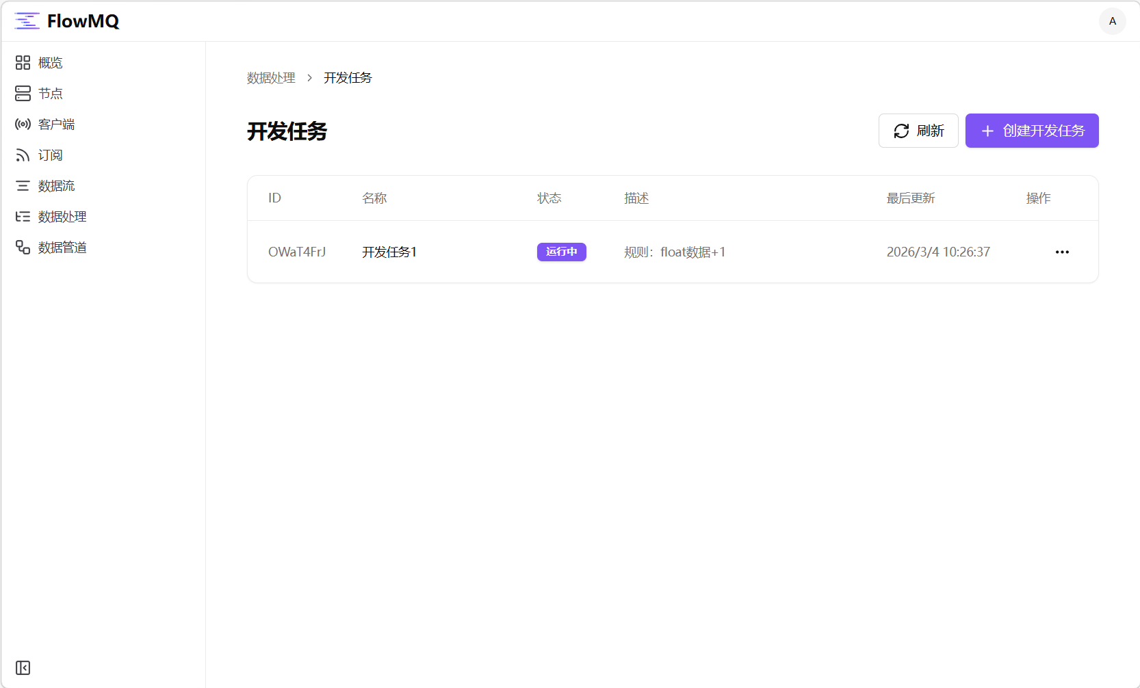The image size is (1140, 688).
Task: Open the ellipsis actions menu for 开发任务1
Action: pyautogui.click(x=1062, y=252)
